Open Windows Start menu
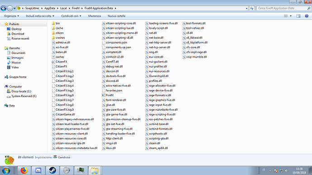The width and height of the screenshot is (312, 175). pyautogui.click(x=6, y=170)
